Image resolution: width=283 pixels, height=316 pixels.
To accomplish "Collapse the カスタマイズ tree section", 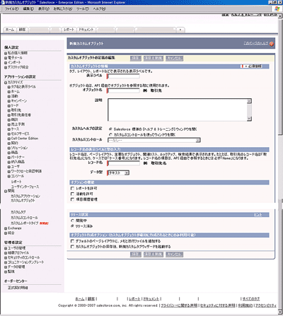I will coord(6,83).
